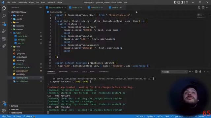Expand the NPM SCRIPTS section
Viewport: 211px width, 118px height.
coord(16,113)
